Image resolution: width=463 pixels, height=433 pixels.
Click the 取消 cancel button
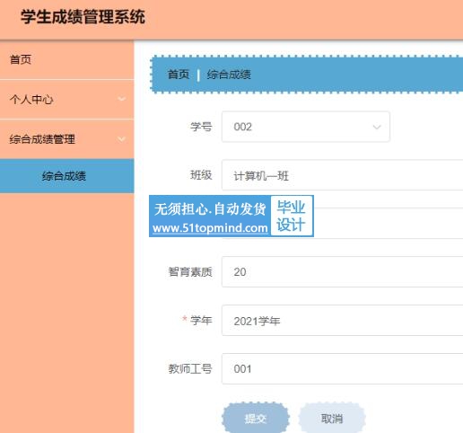pos(332,418)
